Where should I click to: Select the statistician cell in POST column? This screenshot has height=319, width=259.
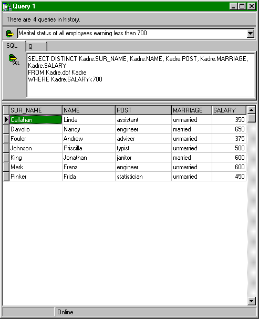(143, 177)
